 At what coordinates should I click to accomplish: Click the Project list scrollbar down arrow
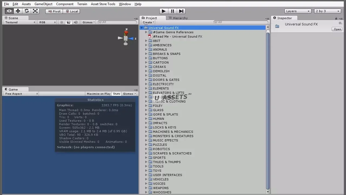point(268,192)
